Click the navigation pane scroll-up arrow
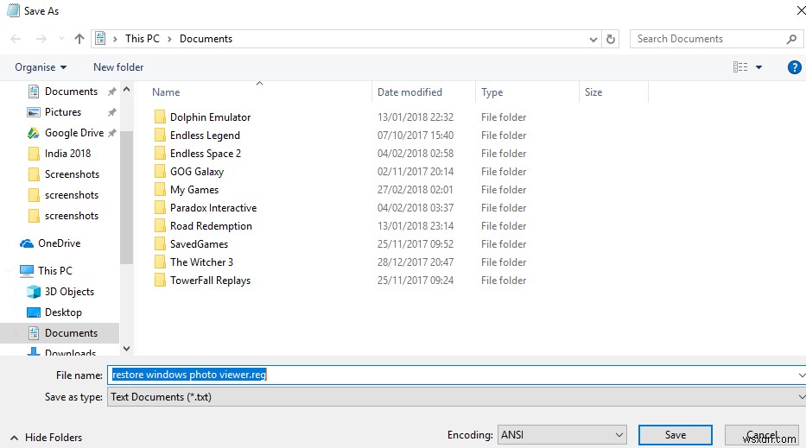 click(126, 90)
